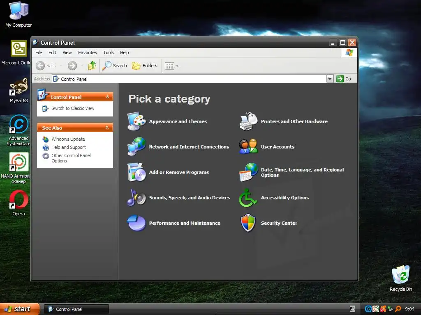Click the Appearance and Themes text link
The height and width of the screenshot is (315, 421).
click(x=178, y=121)
